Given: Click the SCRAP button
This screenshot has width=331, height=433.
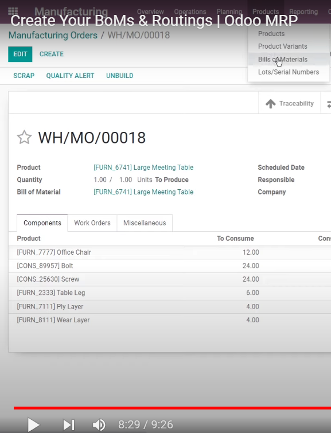Looking at the screenshot, I should coord(24,76).
